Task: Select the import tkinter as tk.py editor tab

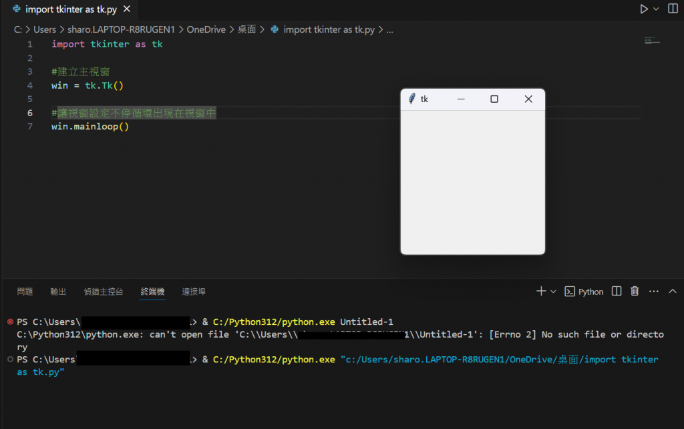Action: tap(71, 9)
